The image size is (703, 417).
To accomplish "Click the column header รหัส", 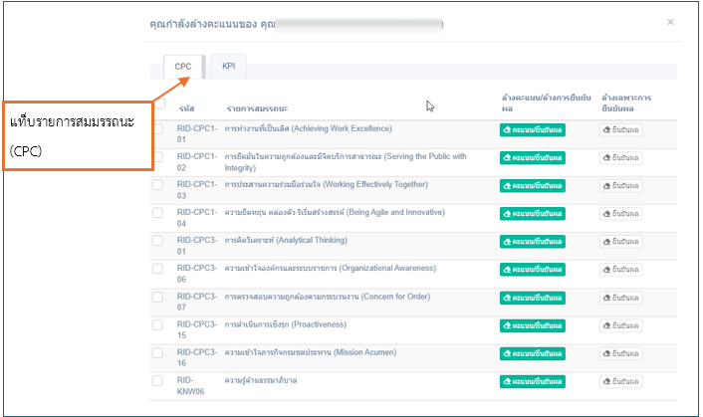I will click(186, 108).
